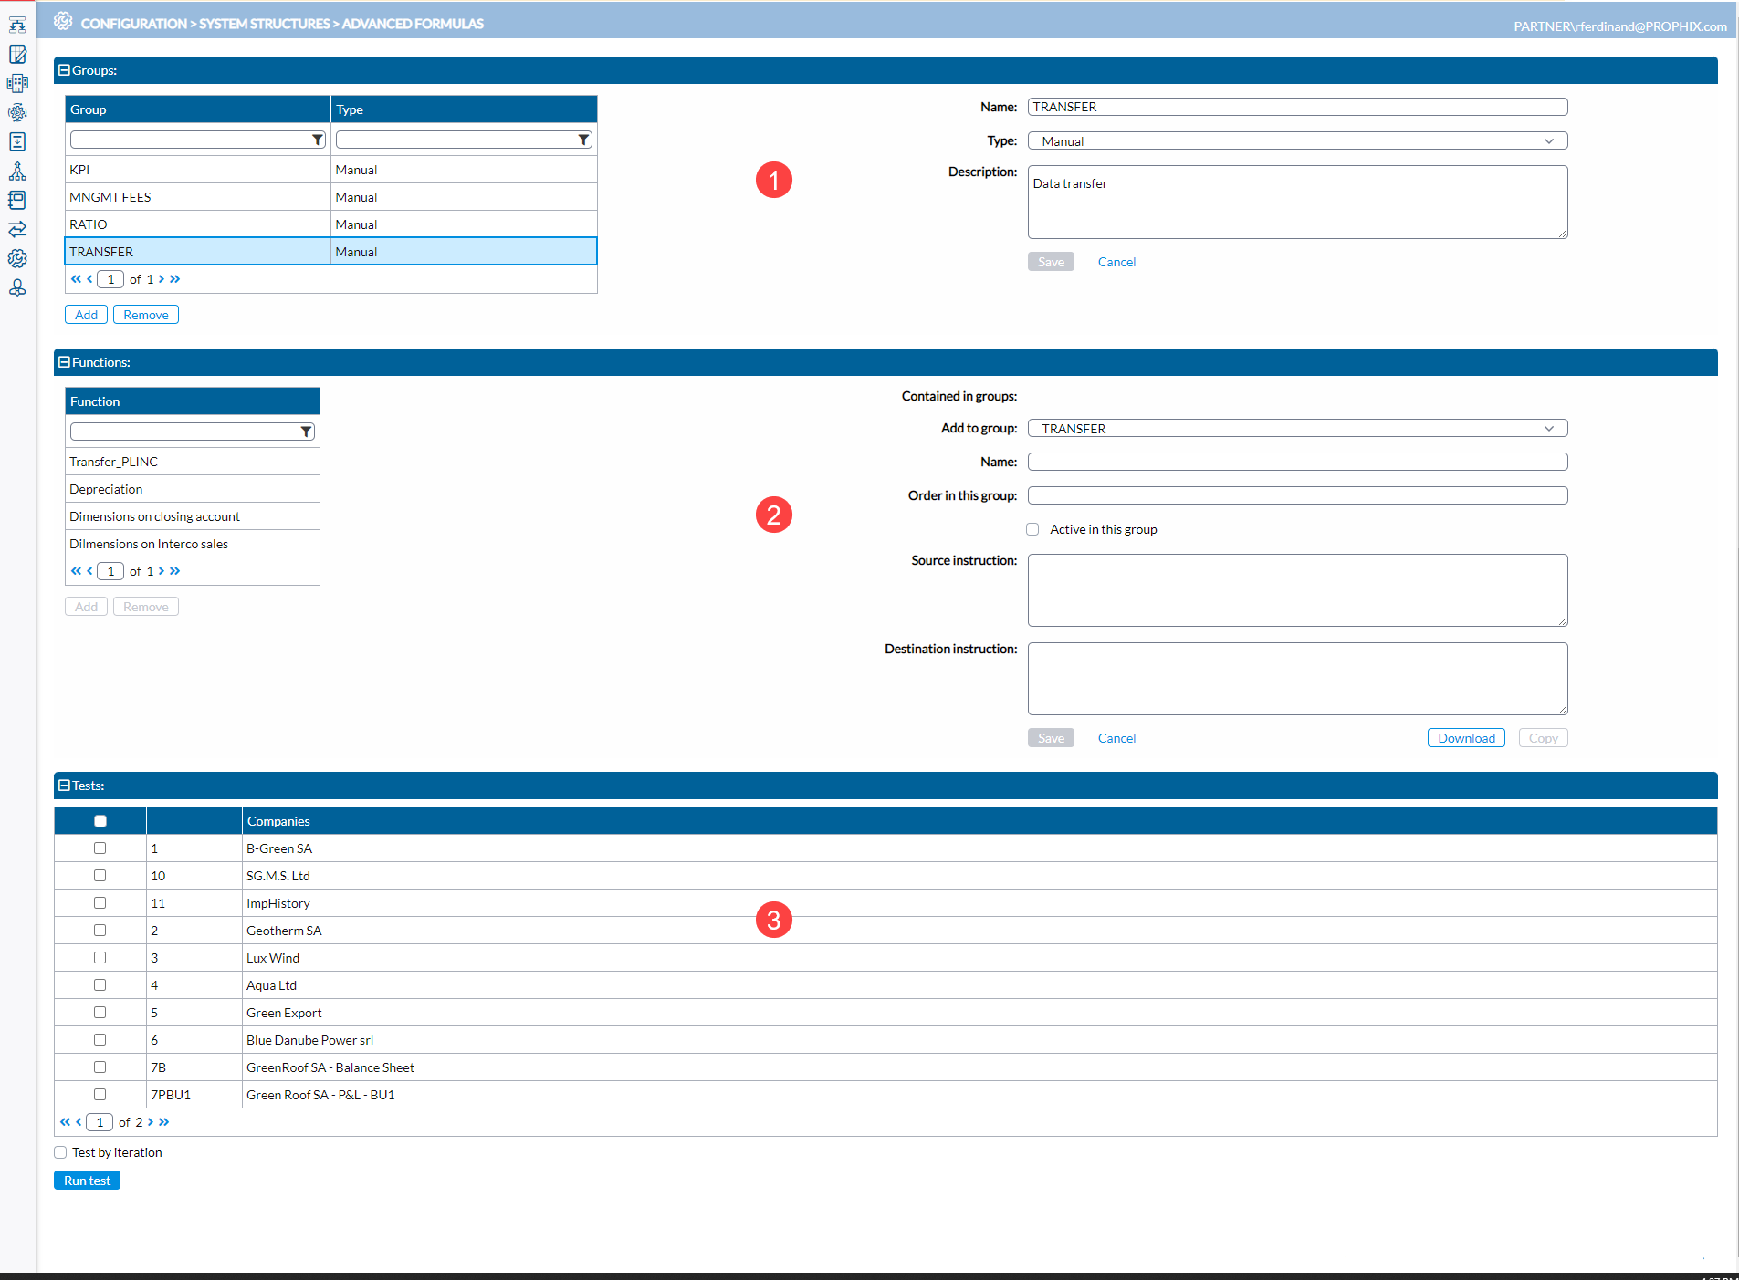Open the gear-with-wrench configuration sidebar icon
Image resolution: width=1739 pixels, height=1280 pixels.
(17, 259)
